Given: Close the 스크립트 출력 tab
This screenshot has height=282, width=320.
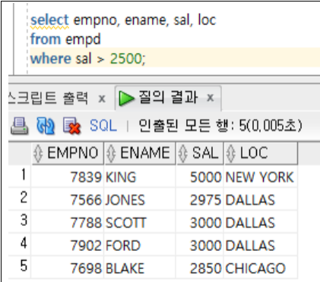Looking at the screenshot, I should click(102, 99).
